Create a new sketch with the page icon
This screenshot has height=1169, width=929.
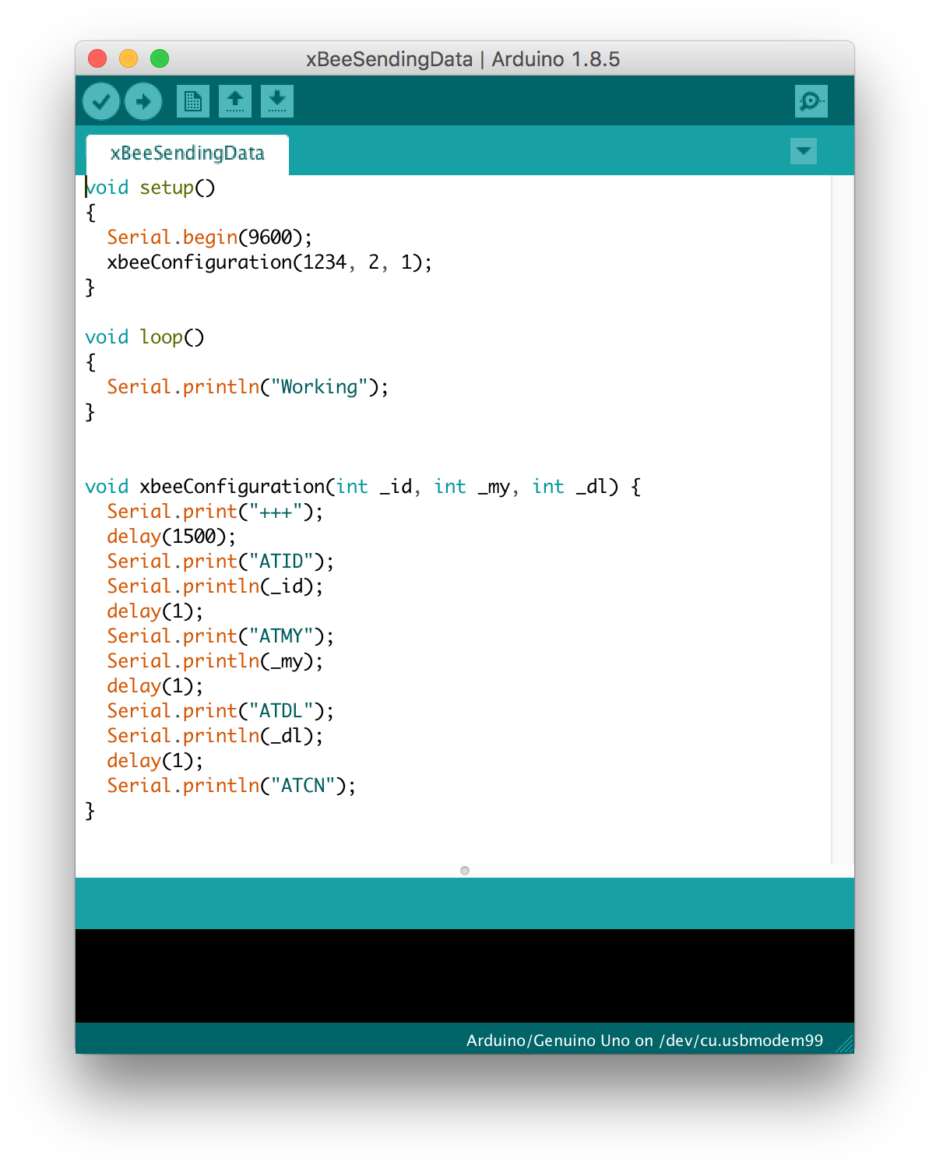[x=193, y=101]
